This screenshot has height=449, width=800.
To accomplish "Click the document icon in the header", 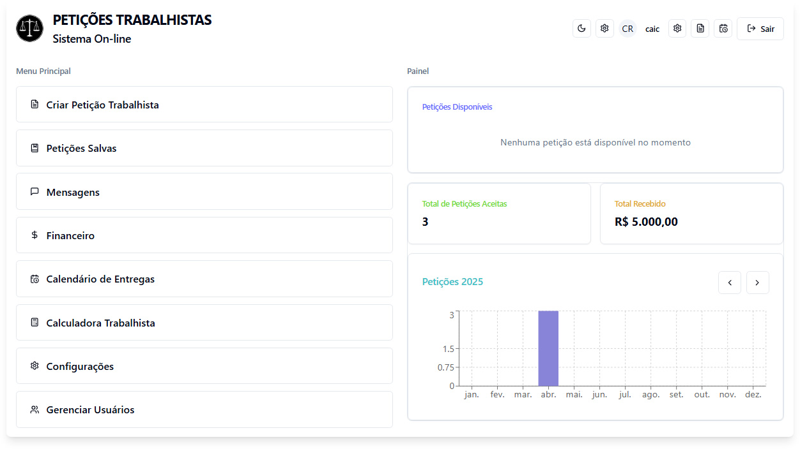I will [700, 29].
